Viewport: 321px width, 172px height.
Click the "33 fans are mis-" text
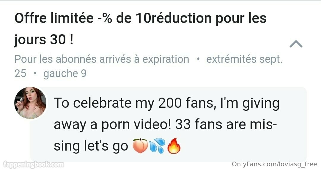coord(226,125)
